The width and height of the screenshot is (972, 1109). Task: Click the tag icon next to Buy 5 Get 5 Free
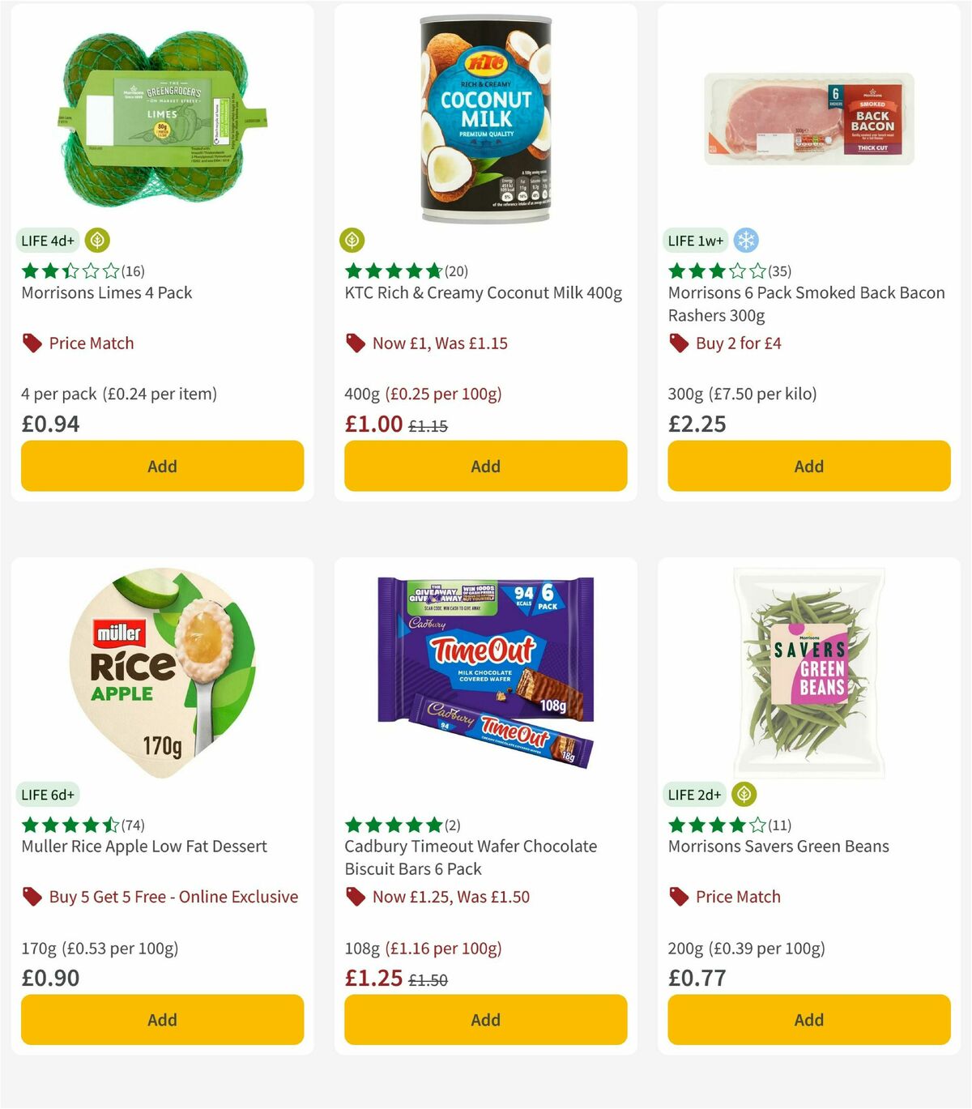pos(31,897)
